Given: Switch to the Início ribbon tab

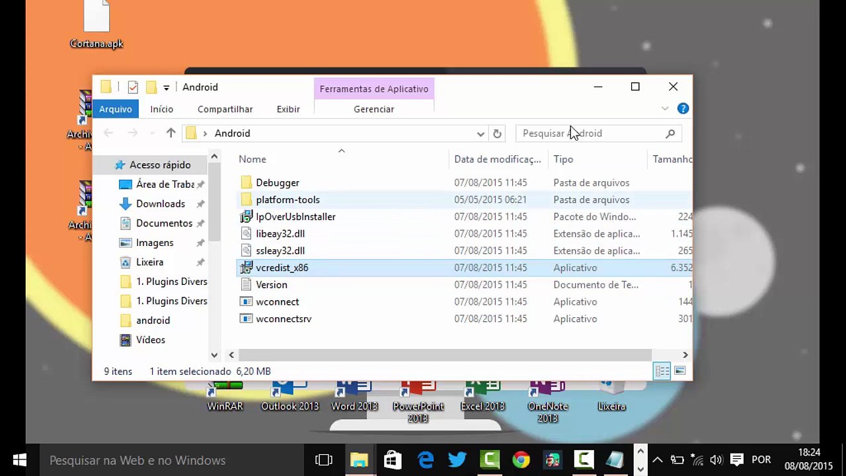Looking at the screenshot, I should (161, 109).
